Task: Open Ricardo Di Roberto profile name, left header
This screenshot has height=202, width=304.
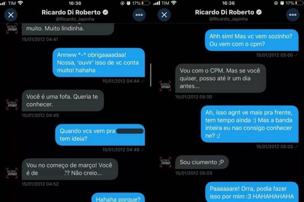Action: pos(71,13)
